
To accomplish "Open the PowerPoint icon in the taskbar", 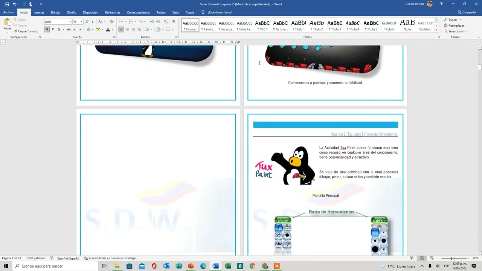I will coord(191,266).
